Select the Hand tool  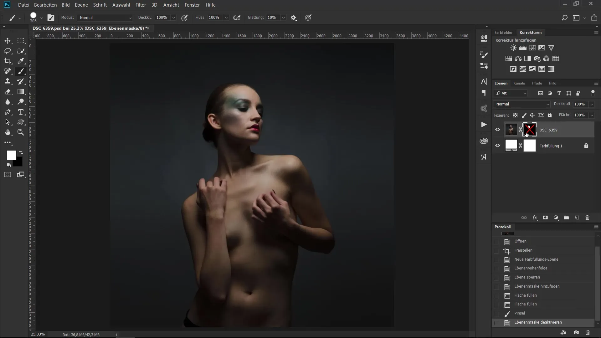pyautogui.click(x=8, y=132)
